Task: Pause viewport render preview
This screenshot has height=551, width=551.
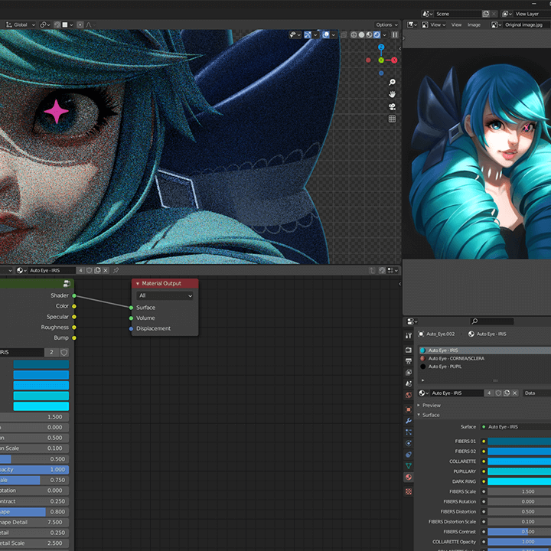Action: click(395, 34)
